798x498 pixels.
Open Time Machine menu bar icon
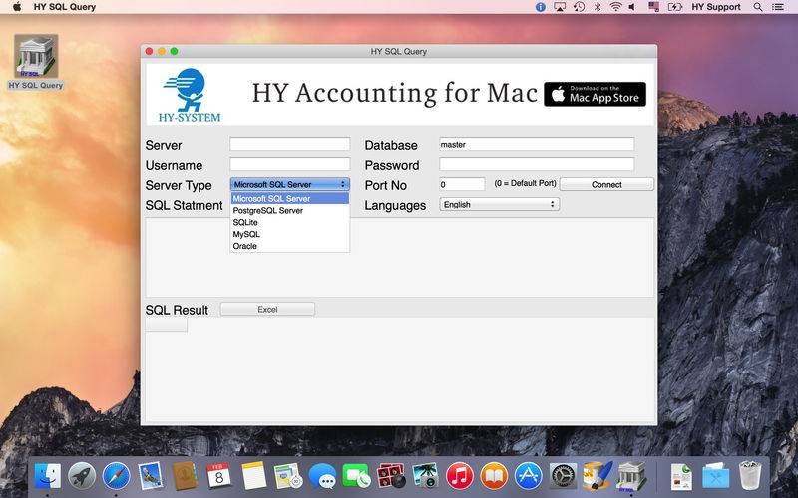tap(580, 7)
